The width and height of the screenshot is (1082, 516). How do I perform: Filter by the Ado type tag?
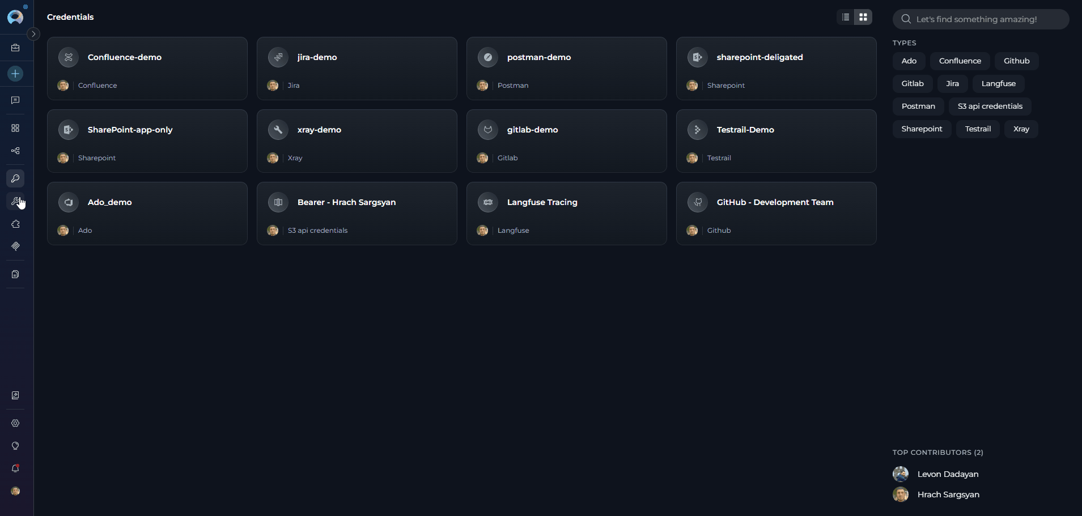click(909, 61)
